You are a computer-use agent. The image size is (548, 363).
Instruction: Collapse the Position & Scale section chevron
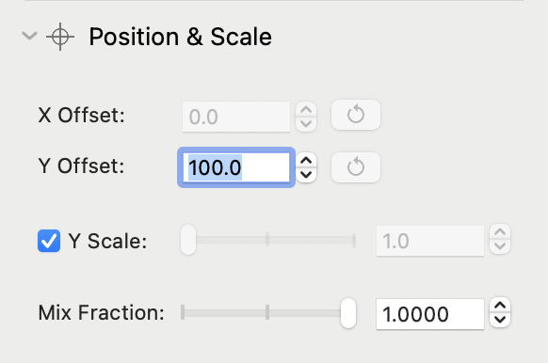coord(30,36)
